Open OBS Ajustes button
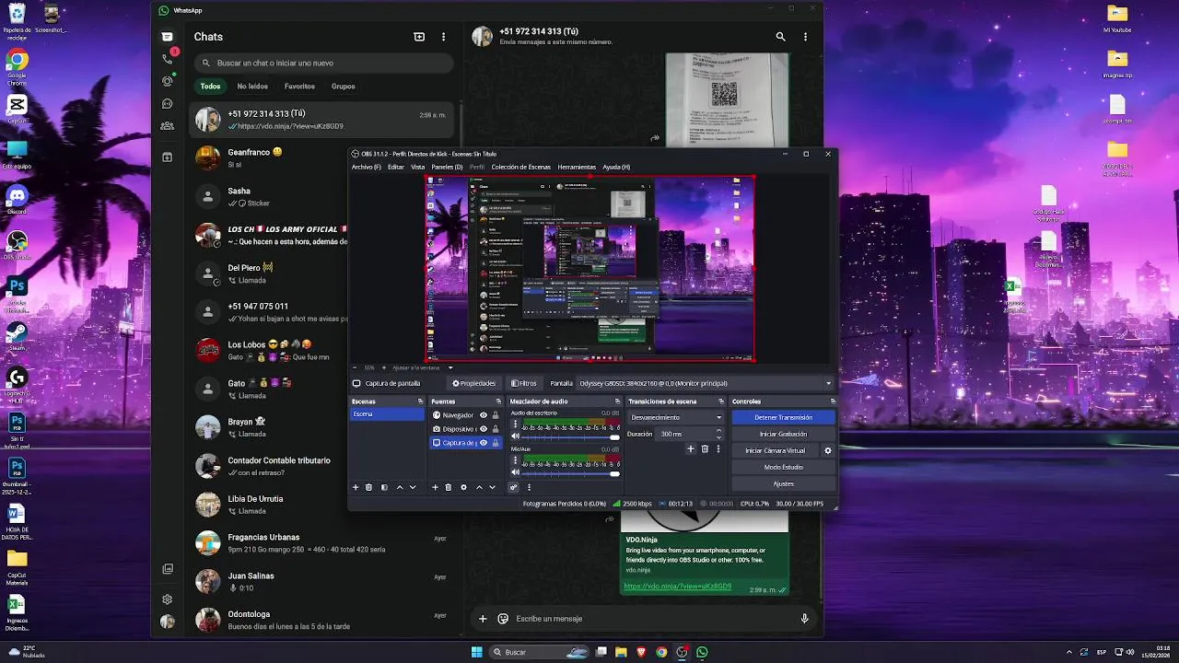 [784, 483]
